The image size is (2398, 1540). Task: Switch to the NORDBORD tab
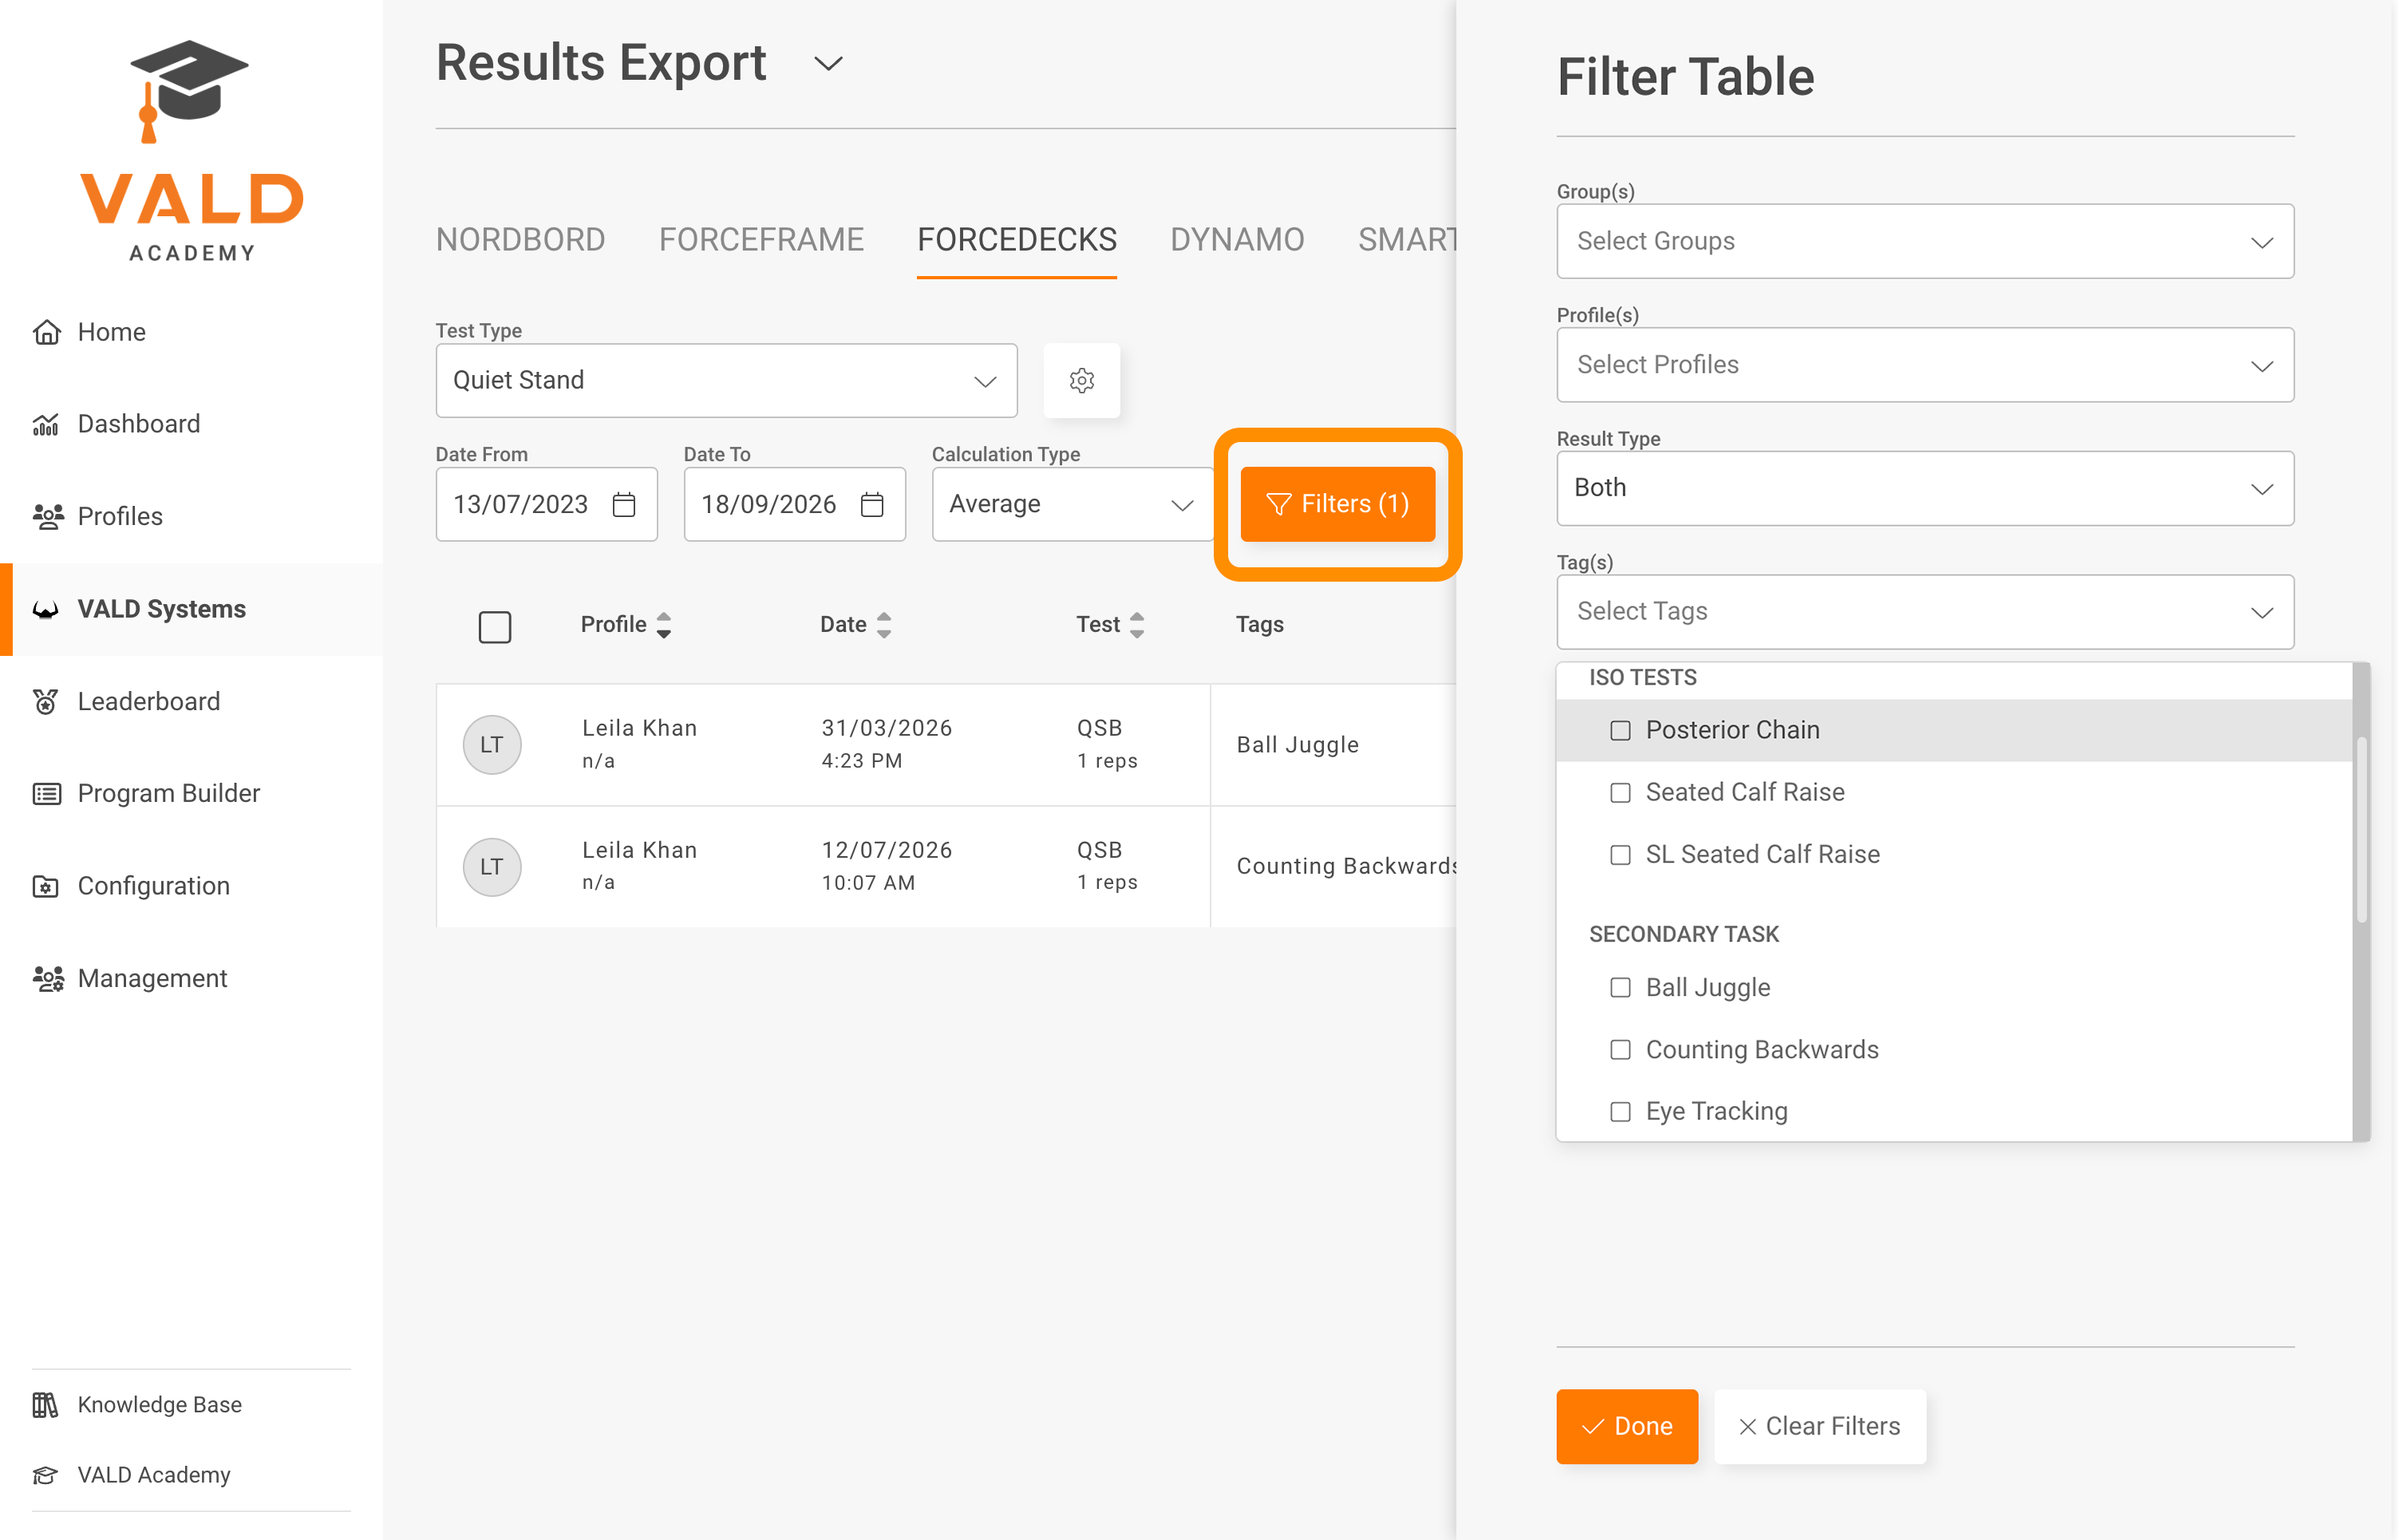pyautogui.click(x=521, y=240)
